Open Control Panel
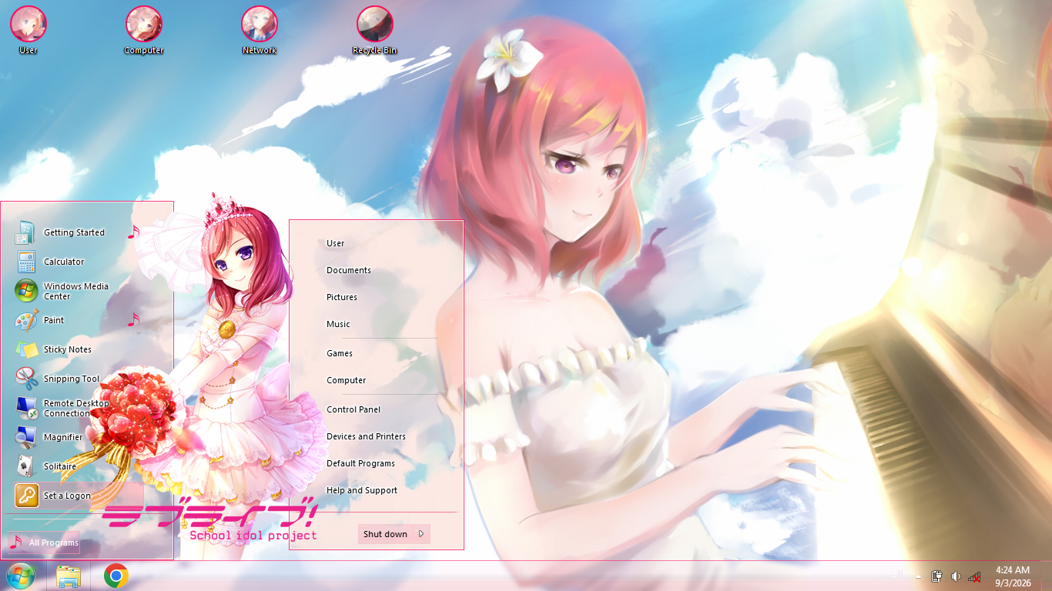Screen dimensions: 1052x591 [353, 409]
